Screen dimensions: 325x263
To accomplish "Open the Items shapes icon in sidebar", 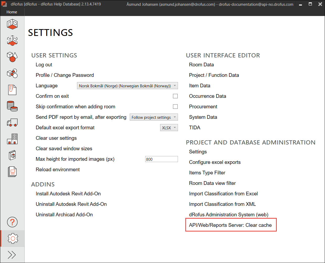I will 12,57.
